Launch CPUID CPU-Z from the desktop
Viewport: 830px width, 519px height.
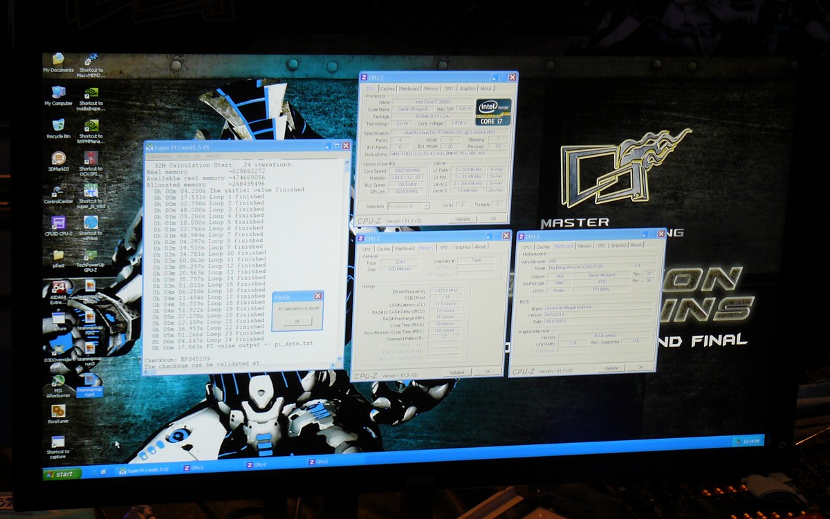click(58, 227)
